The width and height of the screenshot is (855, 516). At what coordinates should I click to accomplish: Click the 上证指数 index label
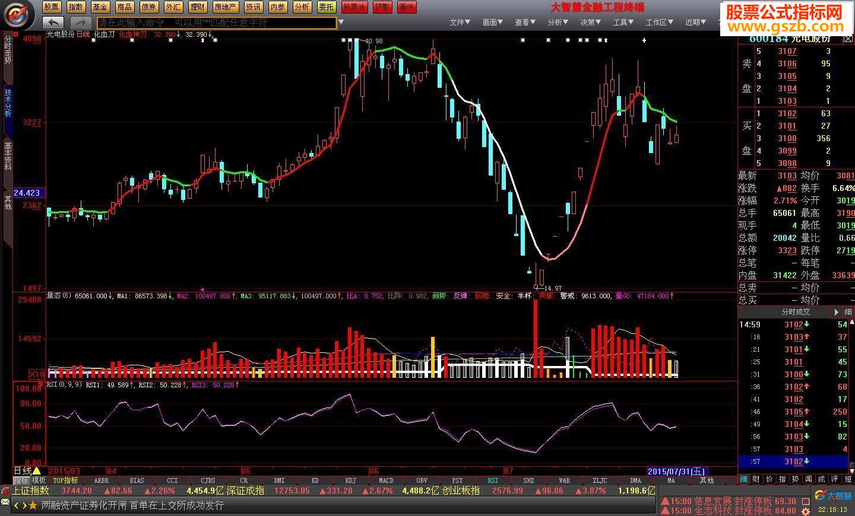point(30,491)
